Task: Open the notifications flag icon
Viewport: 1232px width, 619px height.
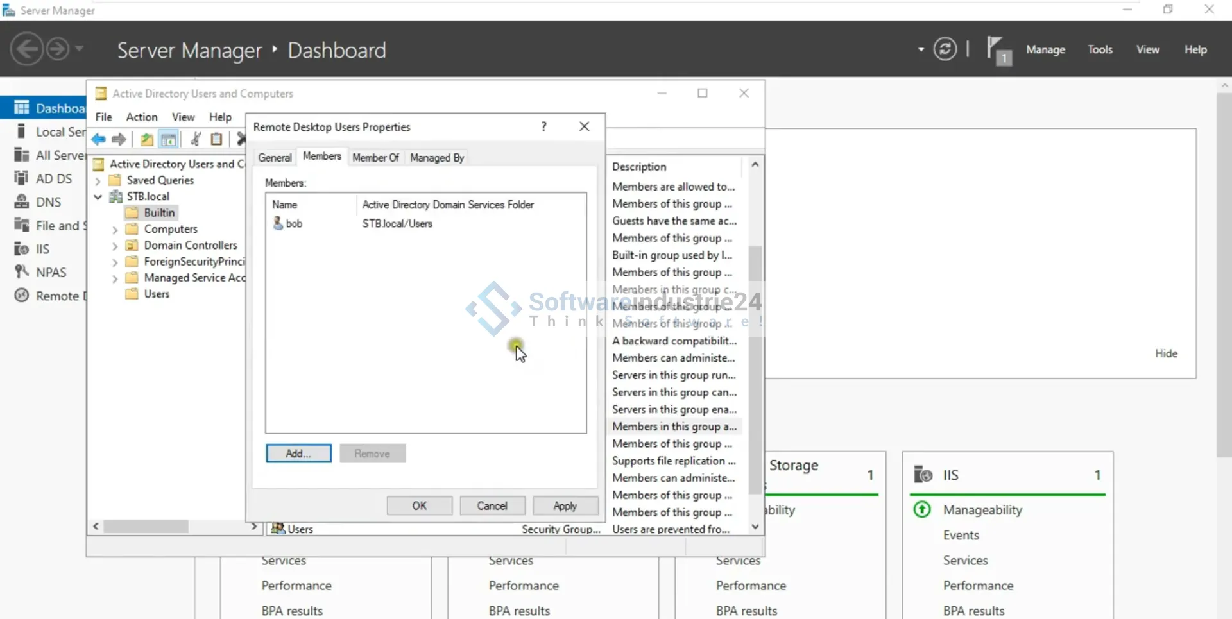Action: click(x=997, y=49)
